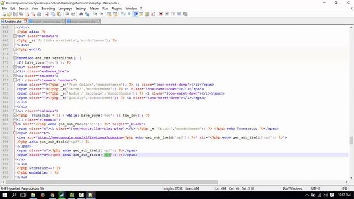Click the Redo toolbar icon
The image size is (354, 199).
click(73, 14)
